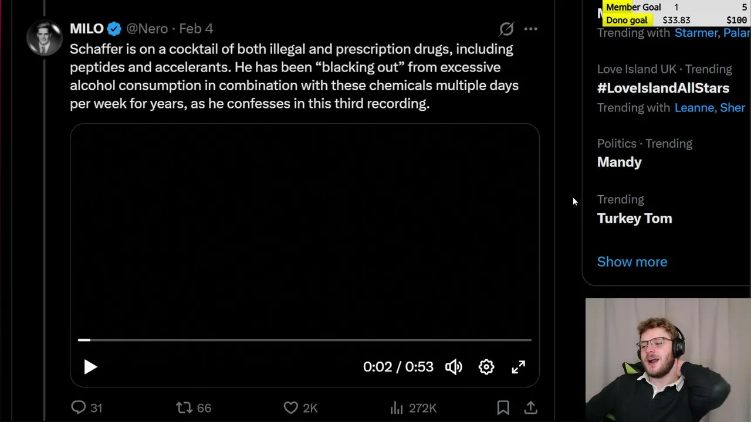This screenshot has width=751, height=422.
Task: Share the tweet via share icon
Action: coord(530,407)
